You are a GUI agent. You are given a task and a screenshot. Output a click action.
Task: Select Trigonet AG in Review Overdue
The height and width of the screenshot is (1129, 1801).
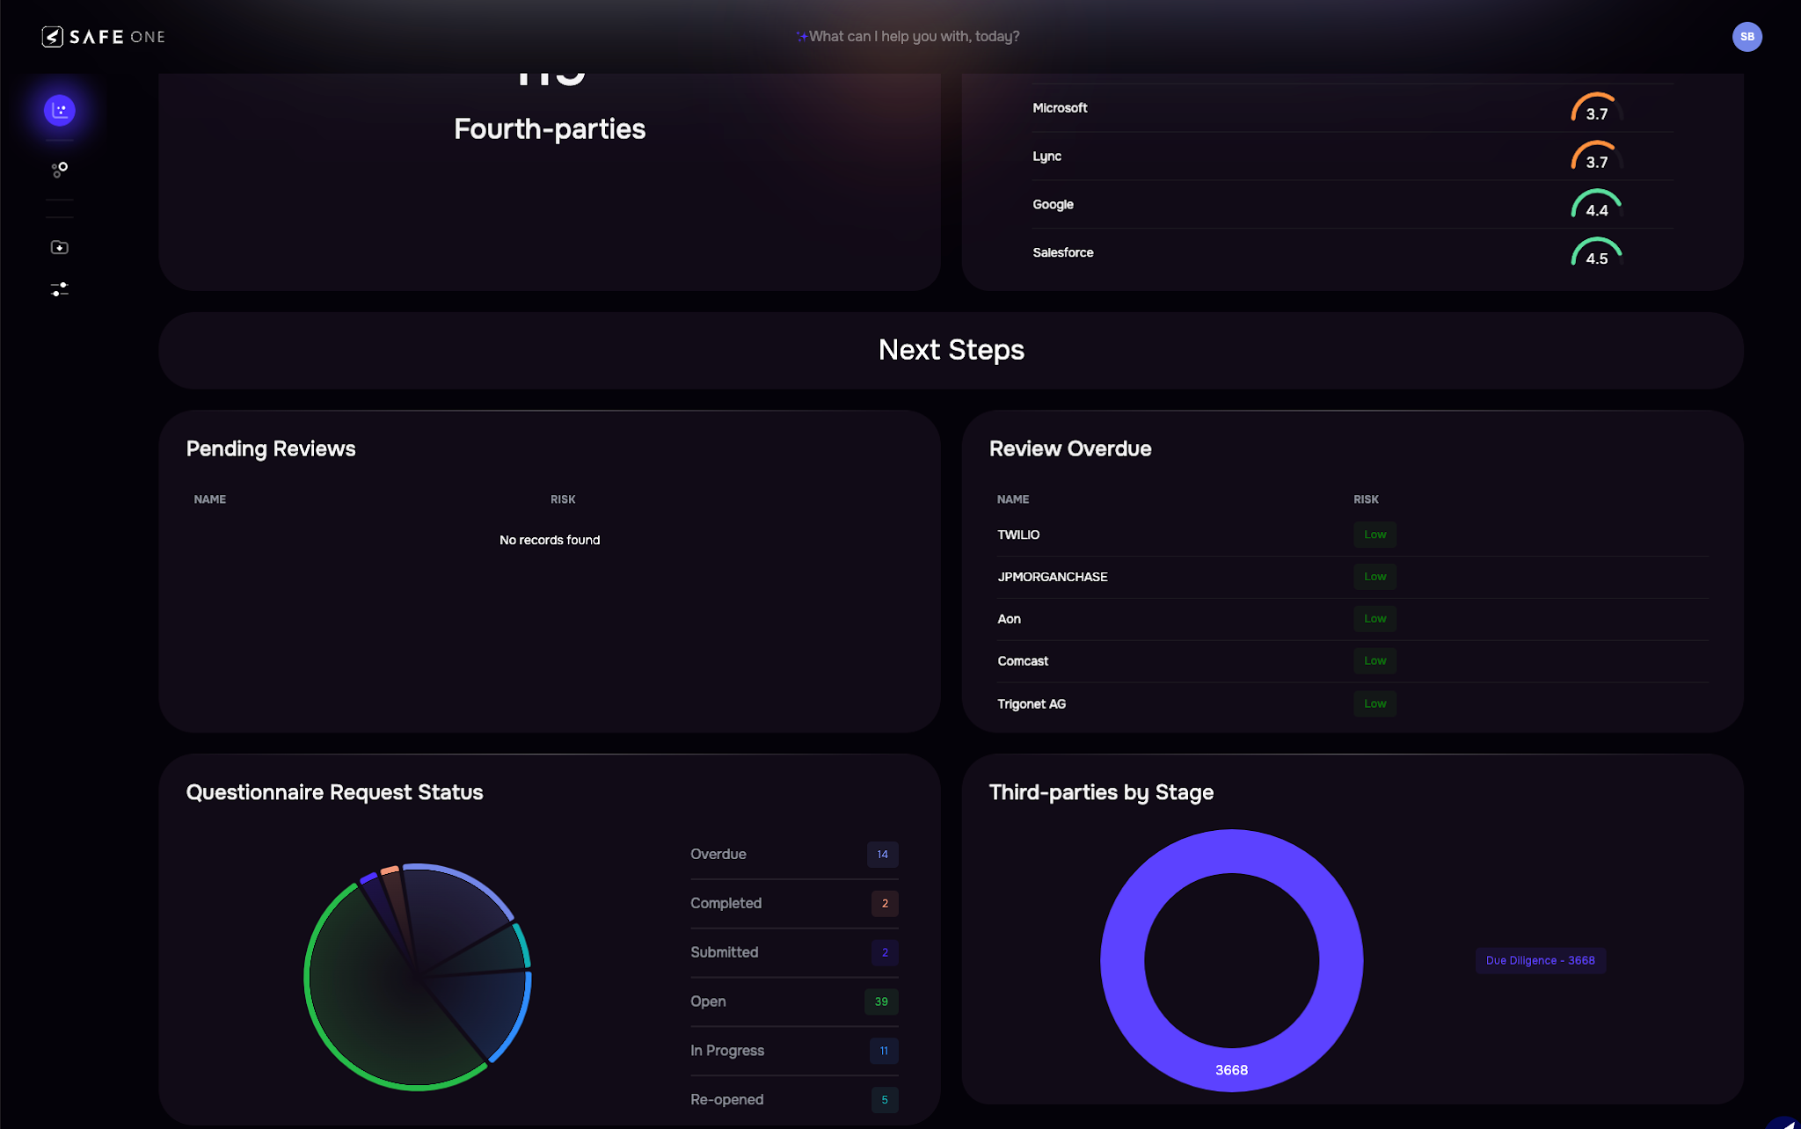coord(1031,703)
